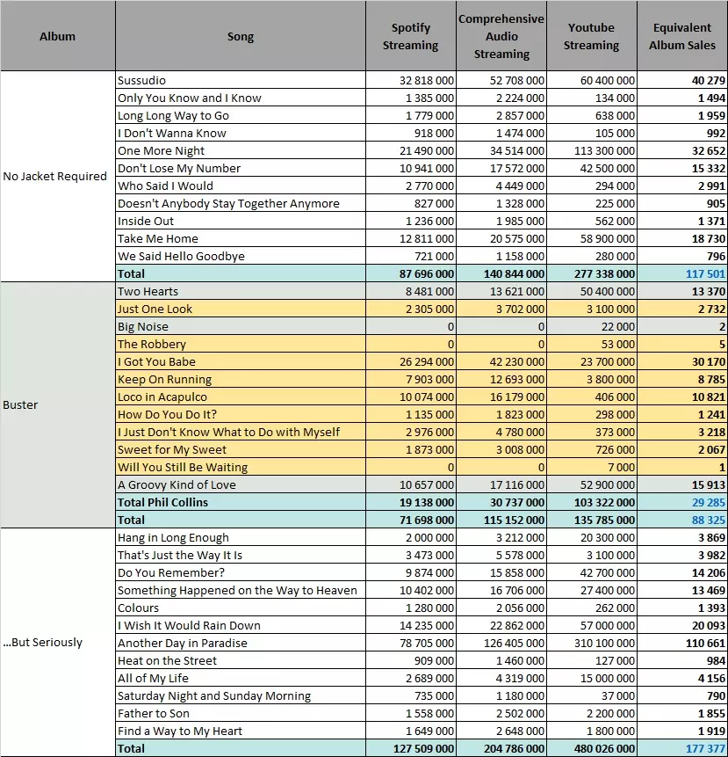
Task: Click the How Do You Do It? cell
Action: 241,415
